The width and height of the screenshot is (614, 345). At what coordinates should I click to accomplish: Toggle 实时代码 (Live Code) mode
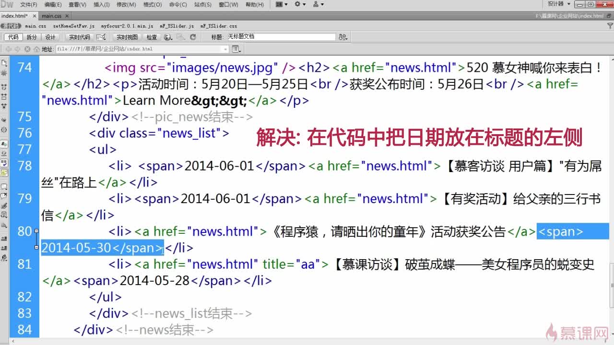tap(80, 37)
